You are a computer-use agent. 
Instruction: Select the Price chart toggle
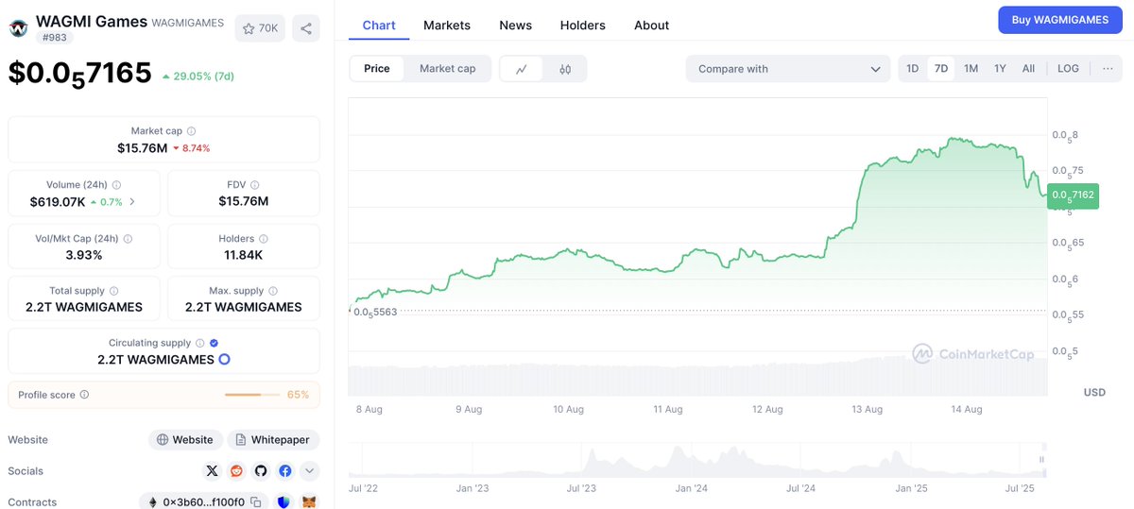(377, 69)
